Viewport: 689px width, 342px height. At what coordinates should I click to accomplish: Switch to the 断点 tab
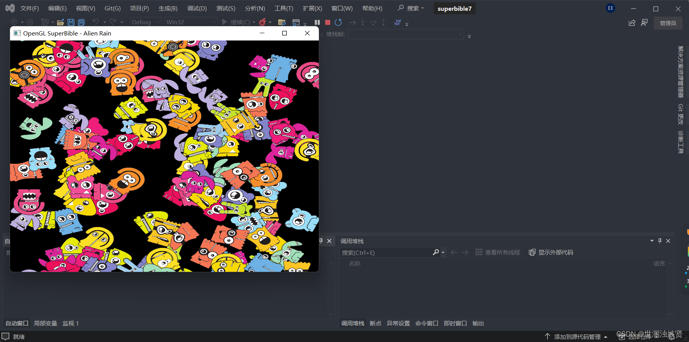[376, 323]
